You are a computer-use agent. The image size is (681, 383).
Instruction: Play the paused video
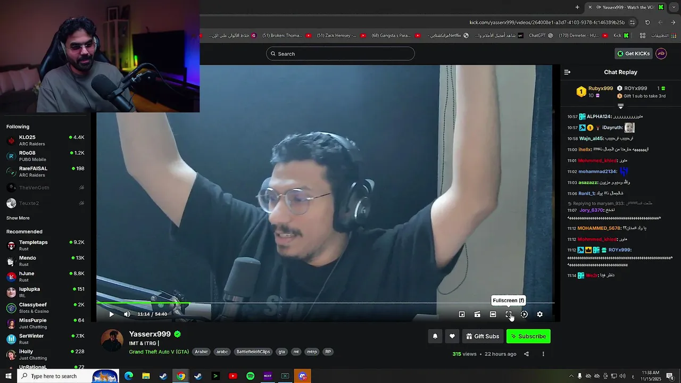111,314
